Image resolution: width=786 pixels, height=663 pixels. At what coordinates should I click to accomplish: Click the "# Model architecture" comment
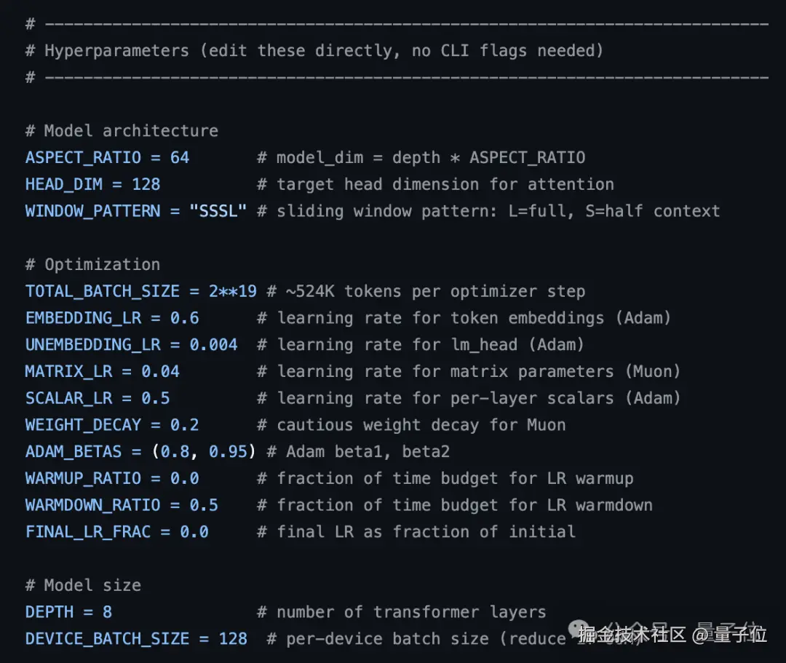point(122,131)
